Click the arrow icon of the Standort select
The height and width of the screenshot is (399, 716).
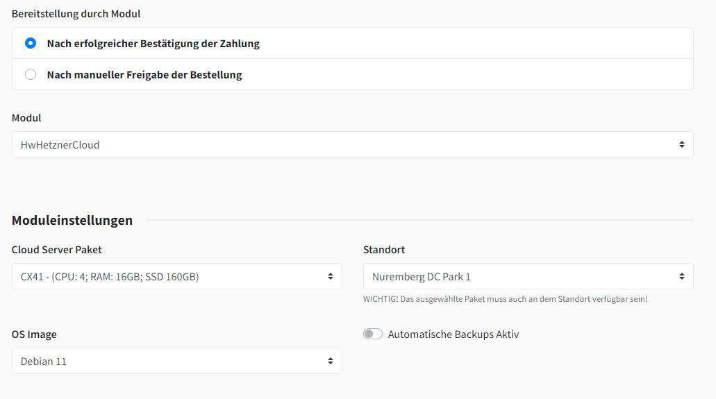click(681, 277)
